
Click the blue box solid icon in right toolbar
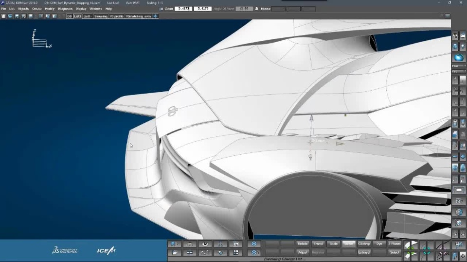tap(455, 134)
